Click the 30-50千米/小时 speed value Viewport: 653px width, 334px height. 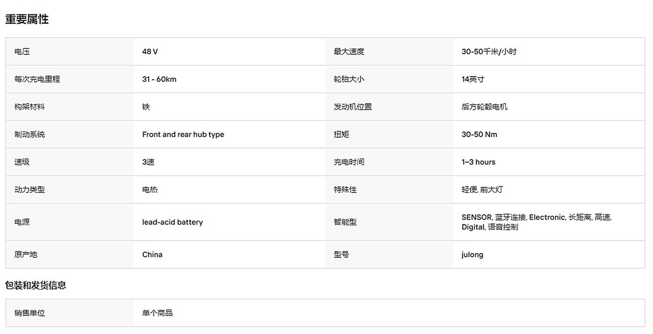(489, 52)
